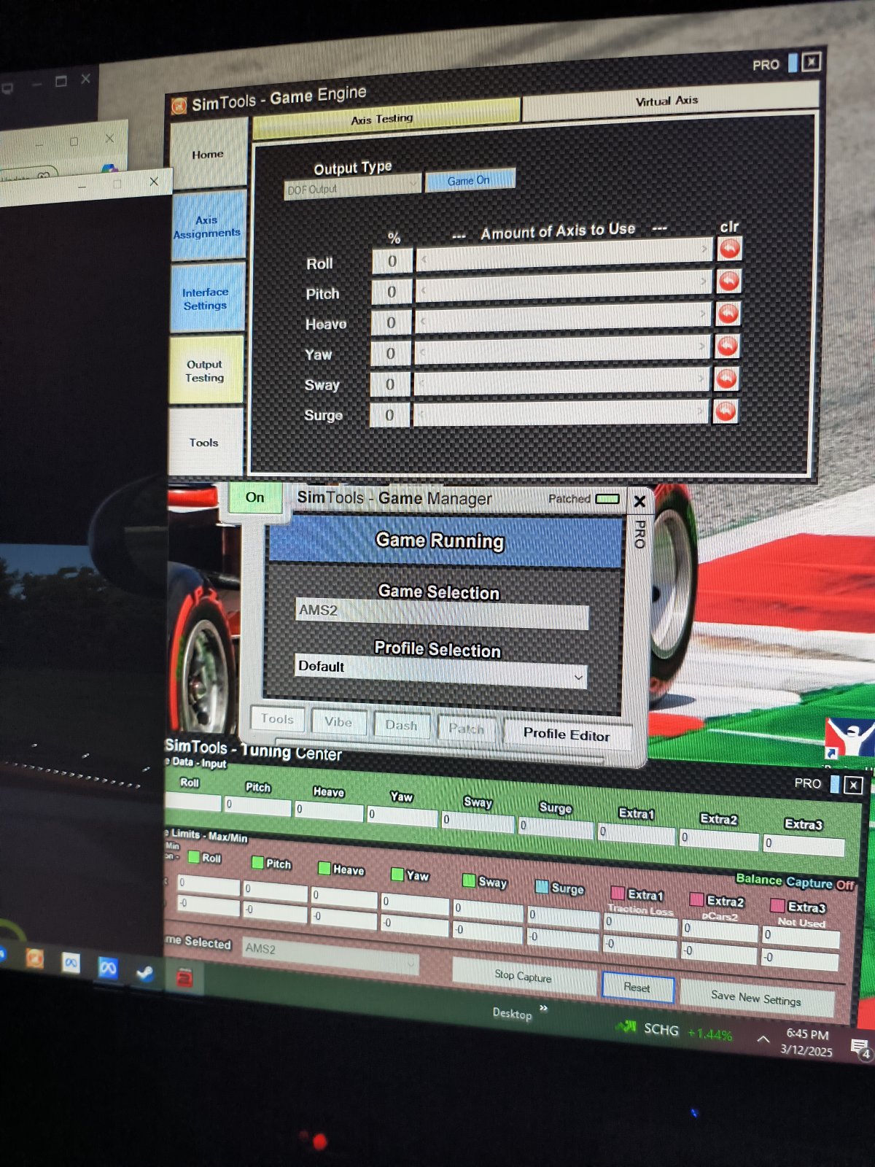
Task: Toggle the Heave checkbox in Tuning Center
Action: (324, 868)
